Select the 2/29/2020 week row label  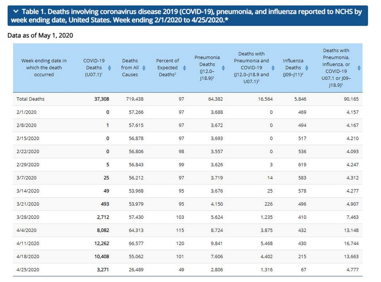tap(28, 164)
